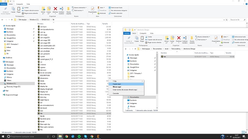Select Recovery Image (D:) in sidebar
The height and width of the screenshot is (139, 248).
tap(12, 87)
